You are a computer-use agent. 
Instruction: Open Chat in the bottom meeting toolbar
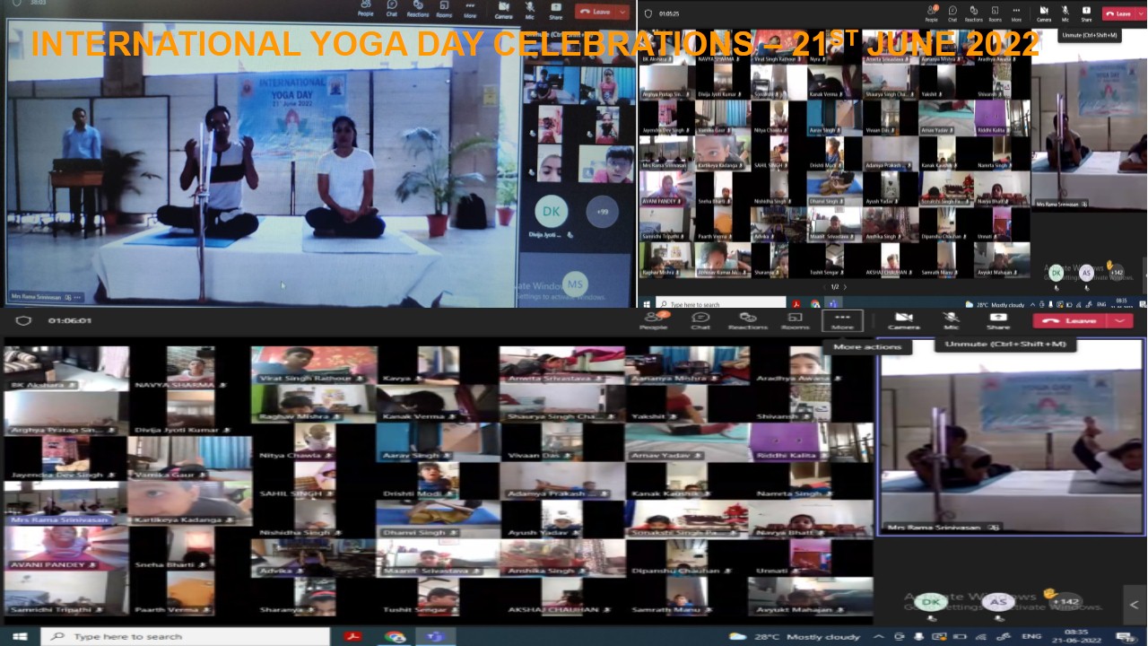click(x=700, y=320)
